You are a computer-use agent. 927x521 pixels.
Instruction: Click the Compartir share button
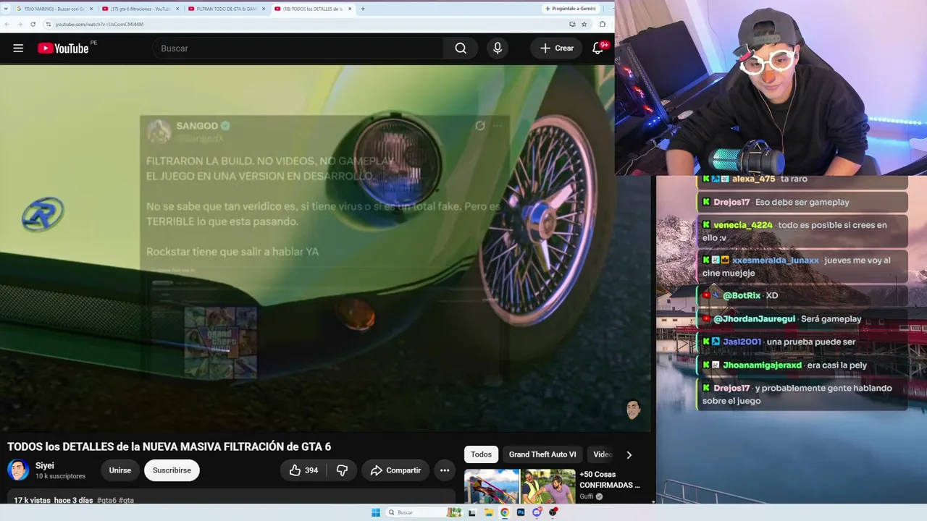(x=395, y=470)
